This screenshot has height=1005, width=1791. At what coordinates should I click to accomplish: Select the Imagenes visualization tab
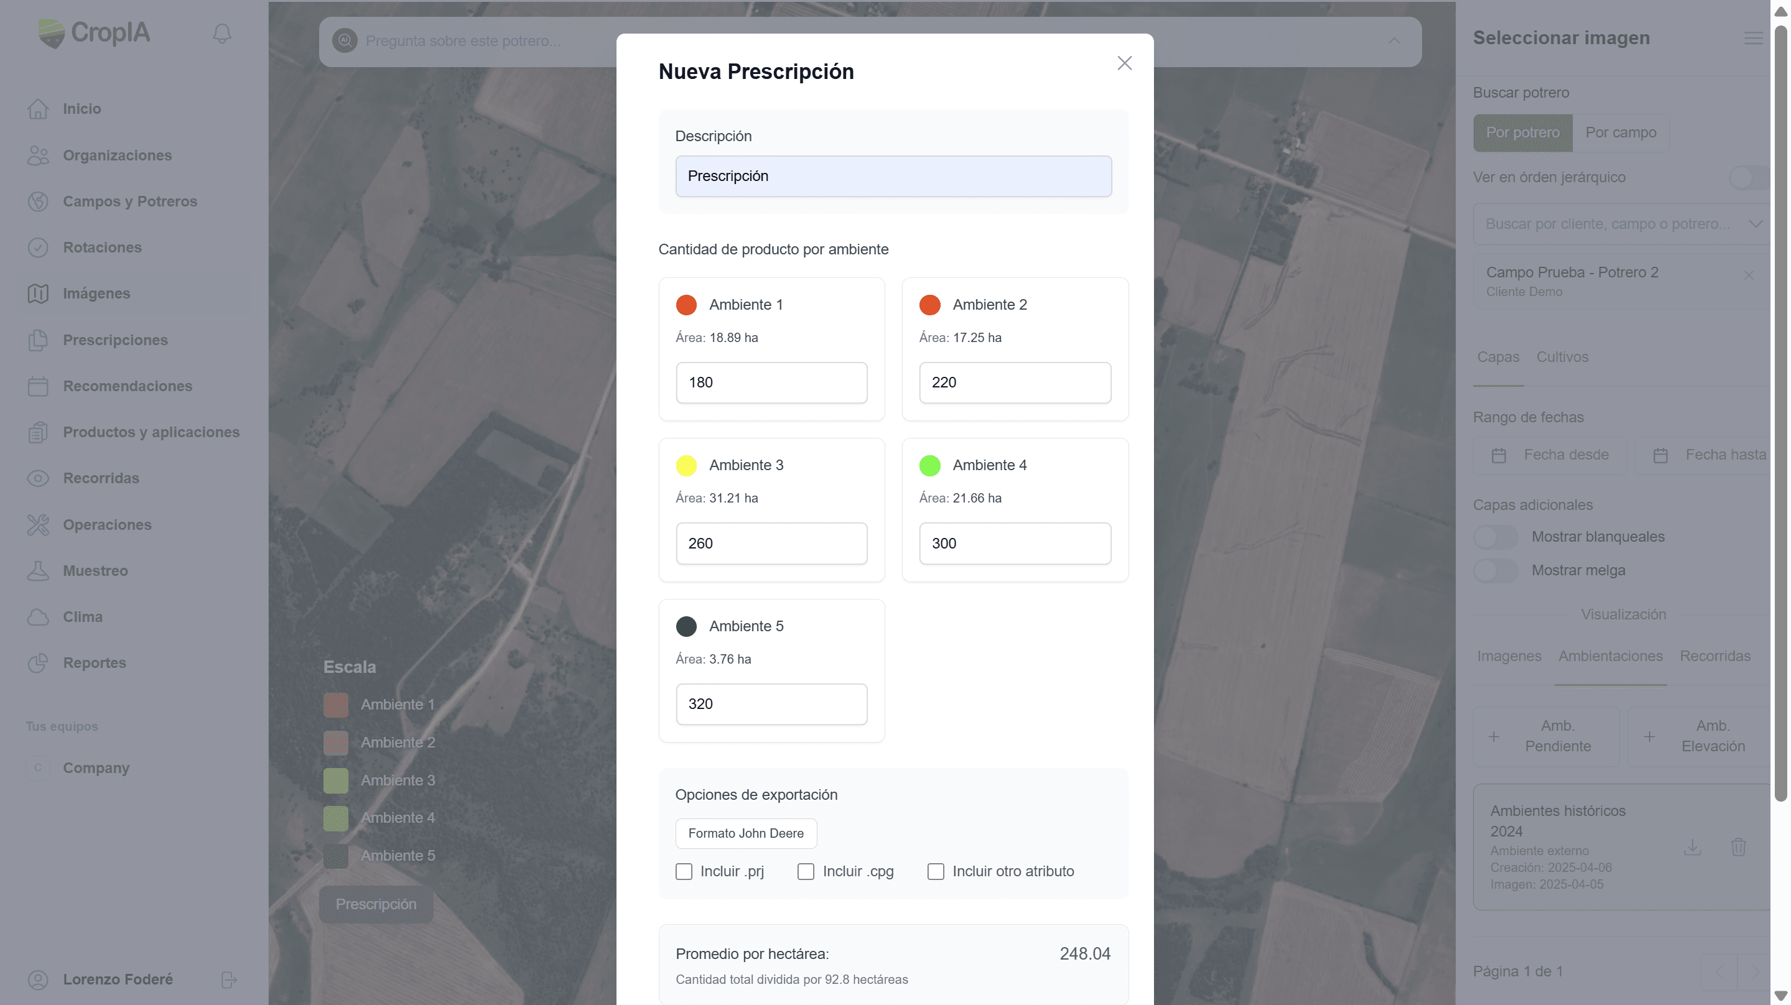1508,655
